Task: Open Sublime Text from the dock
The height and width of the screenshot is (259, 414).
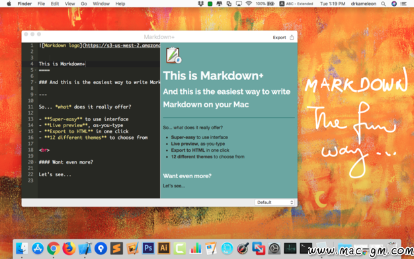Action: (116, 248)
